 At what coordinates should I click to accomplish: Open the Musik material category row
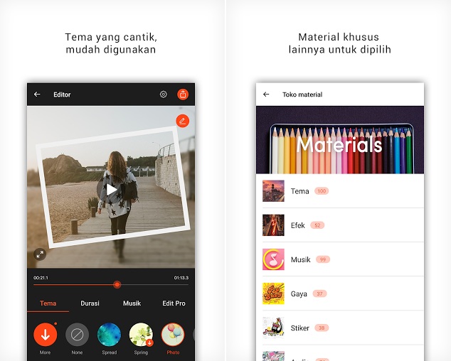tap(340, 259)
